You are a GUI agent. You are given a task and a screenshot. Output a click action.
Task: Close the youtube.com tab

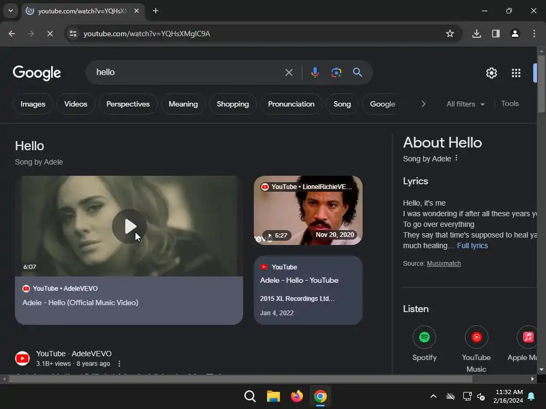[x=136, y=11]
